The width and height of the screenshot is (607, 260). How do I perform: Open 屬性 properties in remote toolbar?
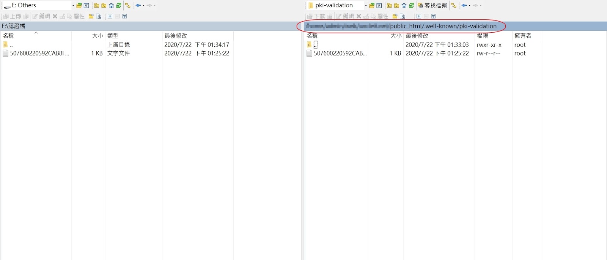point(380,16)
